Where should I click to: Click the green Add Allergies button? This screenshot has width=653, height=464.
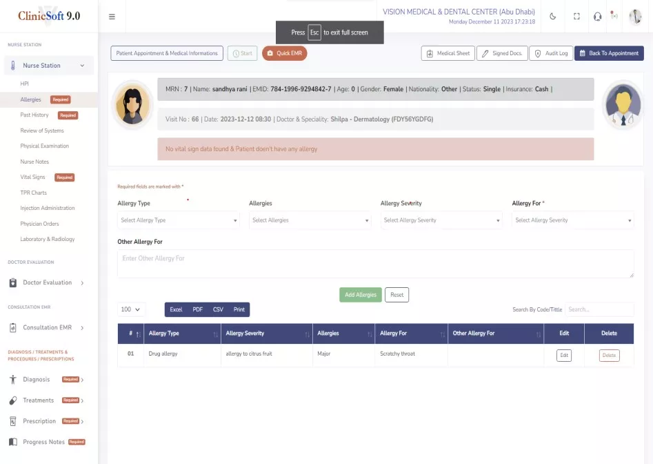[x=360, y=295]
